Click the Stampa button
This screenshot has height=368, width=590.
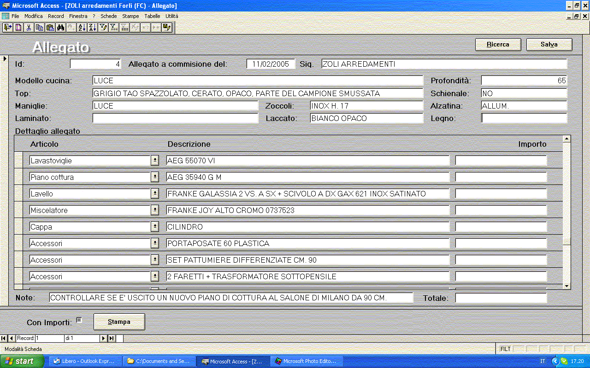click(x=119, y=322)
